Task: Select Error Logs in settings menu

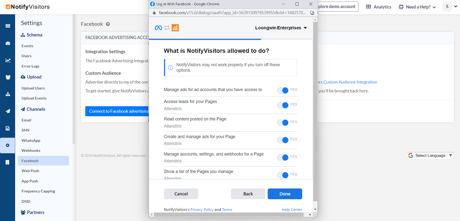Action: (30, 66)
